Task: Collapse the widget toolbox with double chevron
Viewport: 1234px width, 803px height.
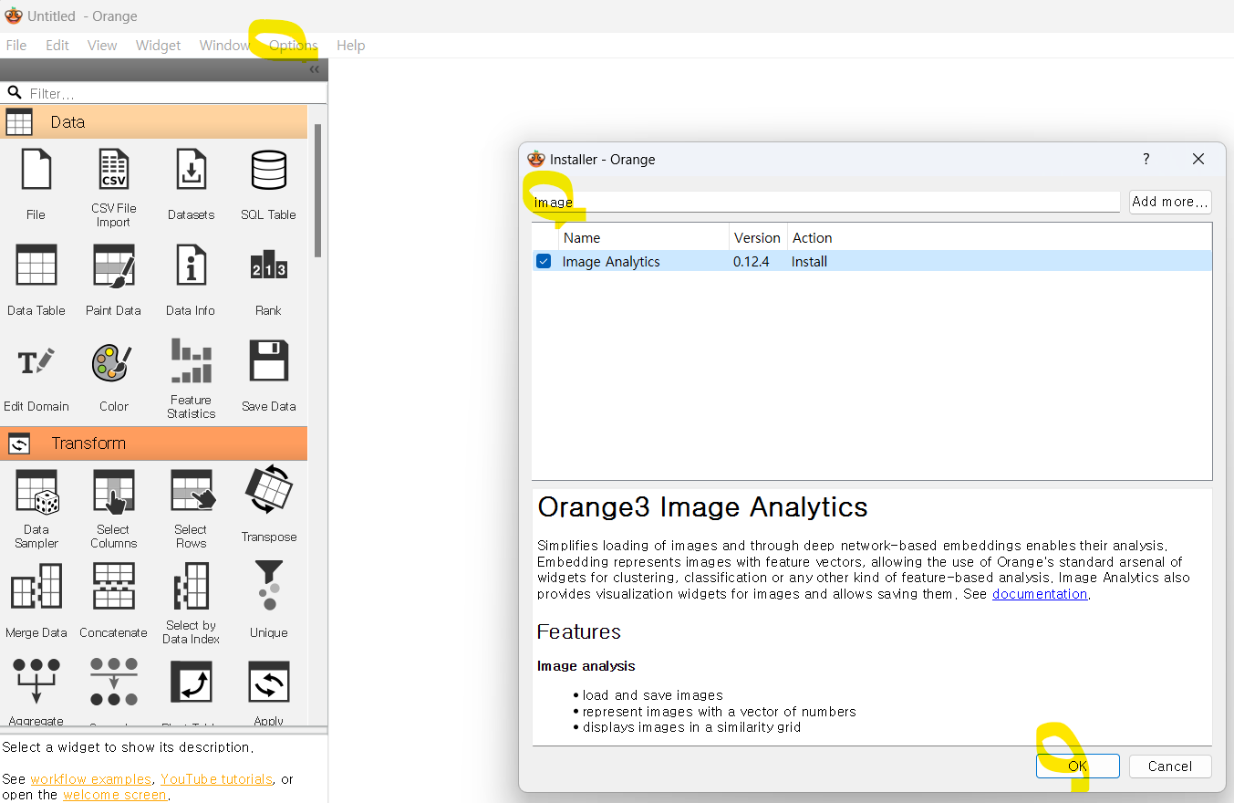Action: point(314,69)
